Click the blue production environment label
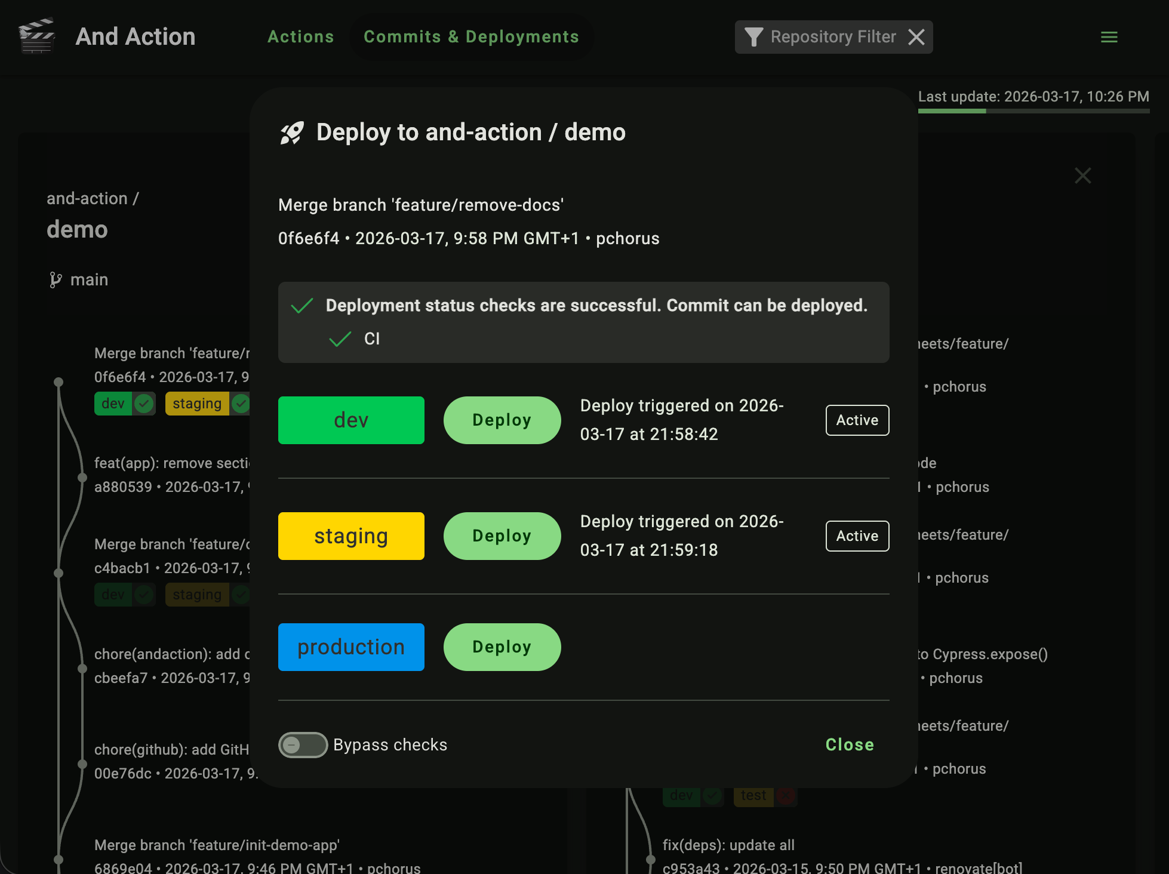Viewport: 1169px width, 874px height. click(x=351, y=647)
